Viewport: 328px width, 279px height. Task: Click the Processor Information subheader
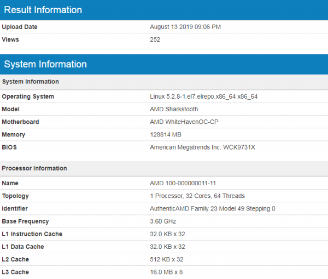(34, 168)
